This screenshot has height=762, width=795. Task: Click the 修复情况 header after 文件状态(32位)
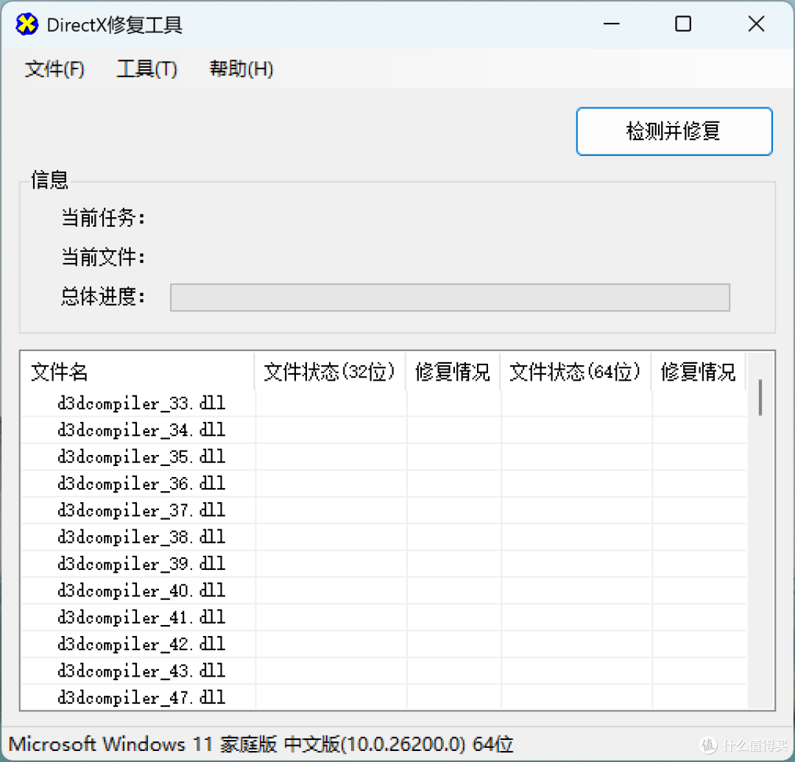pyautogui.click(x=453, y=372)
